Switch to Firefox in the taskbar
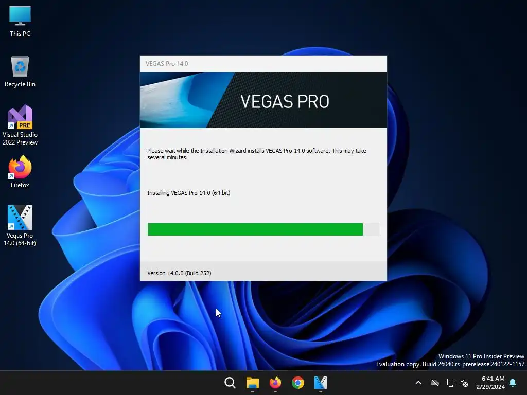This screenshot has height=395, width=527. click(x=275, y=383)
